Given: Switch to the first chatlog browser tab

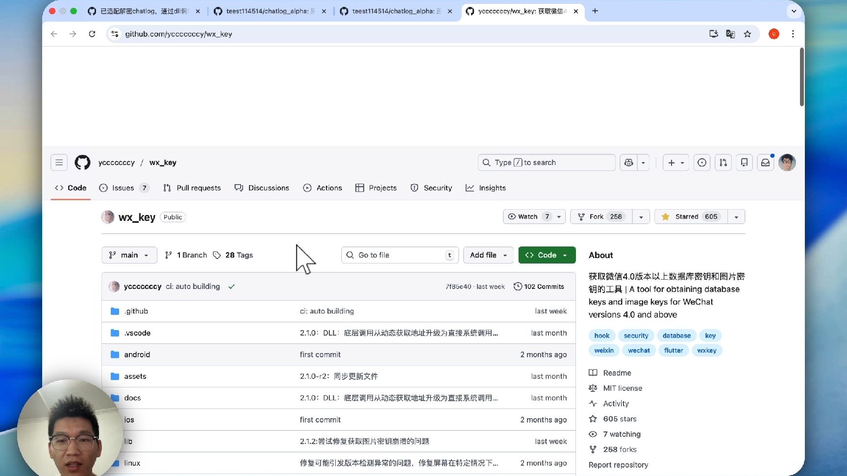Looking at the screenshot, I should coord(144,11).
